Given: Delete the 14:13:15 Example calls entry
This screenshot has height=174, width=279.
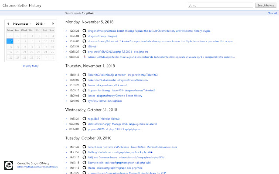Looking at the screenshot, I should (x=66, y=163).
